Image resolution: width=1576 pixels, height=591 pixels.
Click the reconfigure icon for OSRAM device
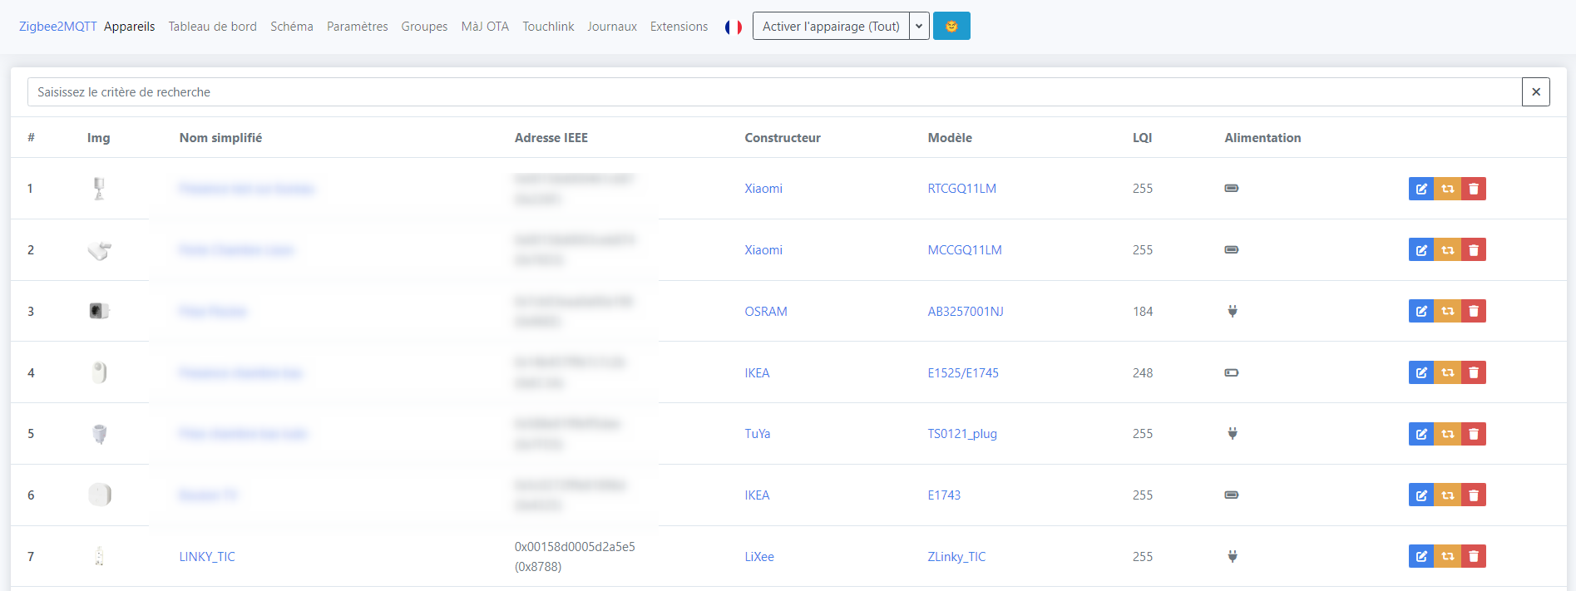(1447, 311)
